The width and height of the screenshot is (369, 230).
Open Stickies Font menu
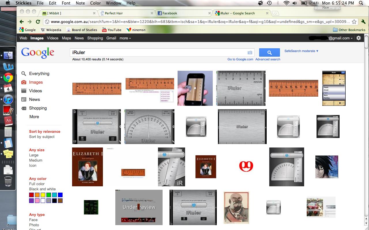66,3
